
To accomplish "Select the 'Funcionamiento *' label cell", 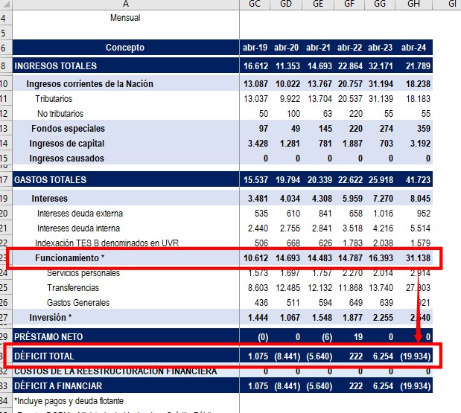I will pyautogui.click(x=126, y=258).
